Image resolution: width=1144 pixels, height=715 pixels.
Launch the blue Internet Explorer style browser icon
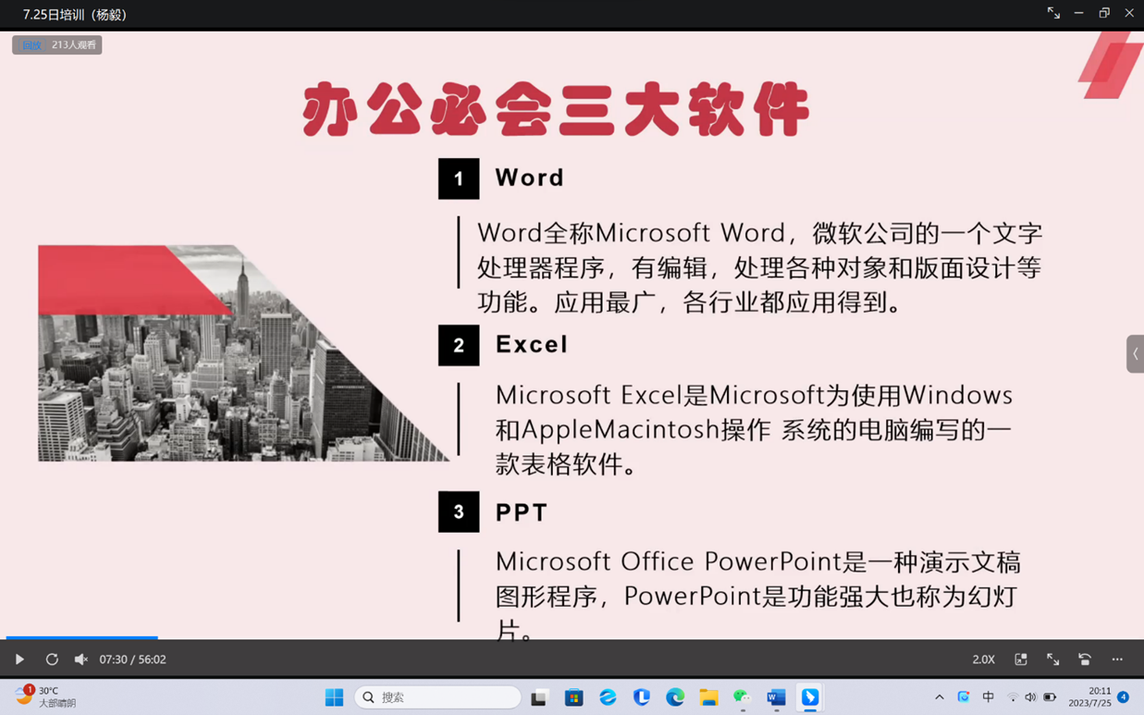(608, 697)
